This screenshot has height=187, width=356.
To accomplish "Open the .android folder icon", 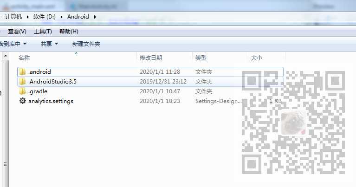I will 22,72.
